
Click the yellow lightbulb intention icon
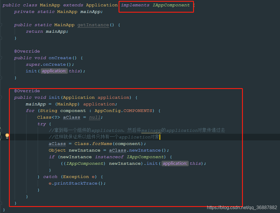pos(7,136)
